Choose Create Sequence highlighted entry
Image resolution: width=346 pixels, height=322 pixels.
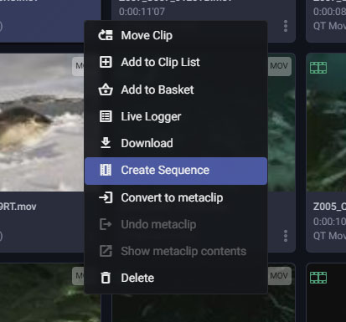pos(176,171)
